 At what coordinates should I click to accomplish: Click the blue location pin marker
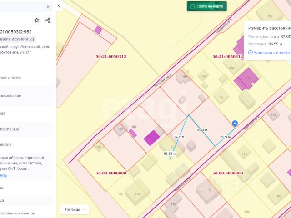[235, 124]
